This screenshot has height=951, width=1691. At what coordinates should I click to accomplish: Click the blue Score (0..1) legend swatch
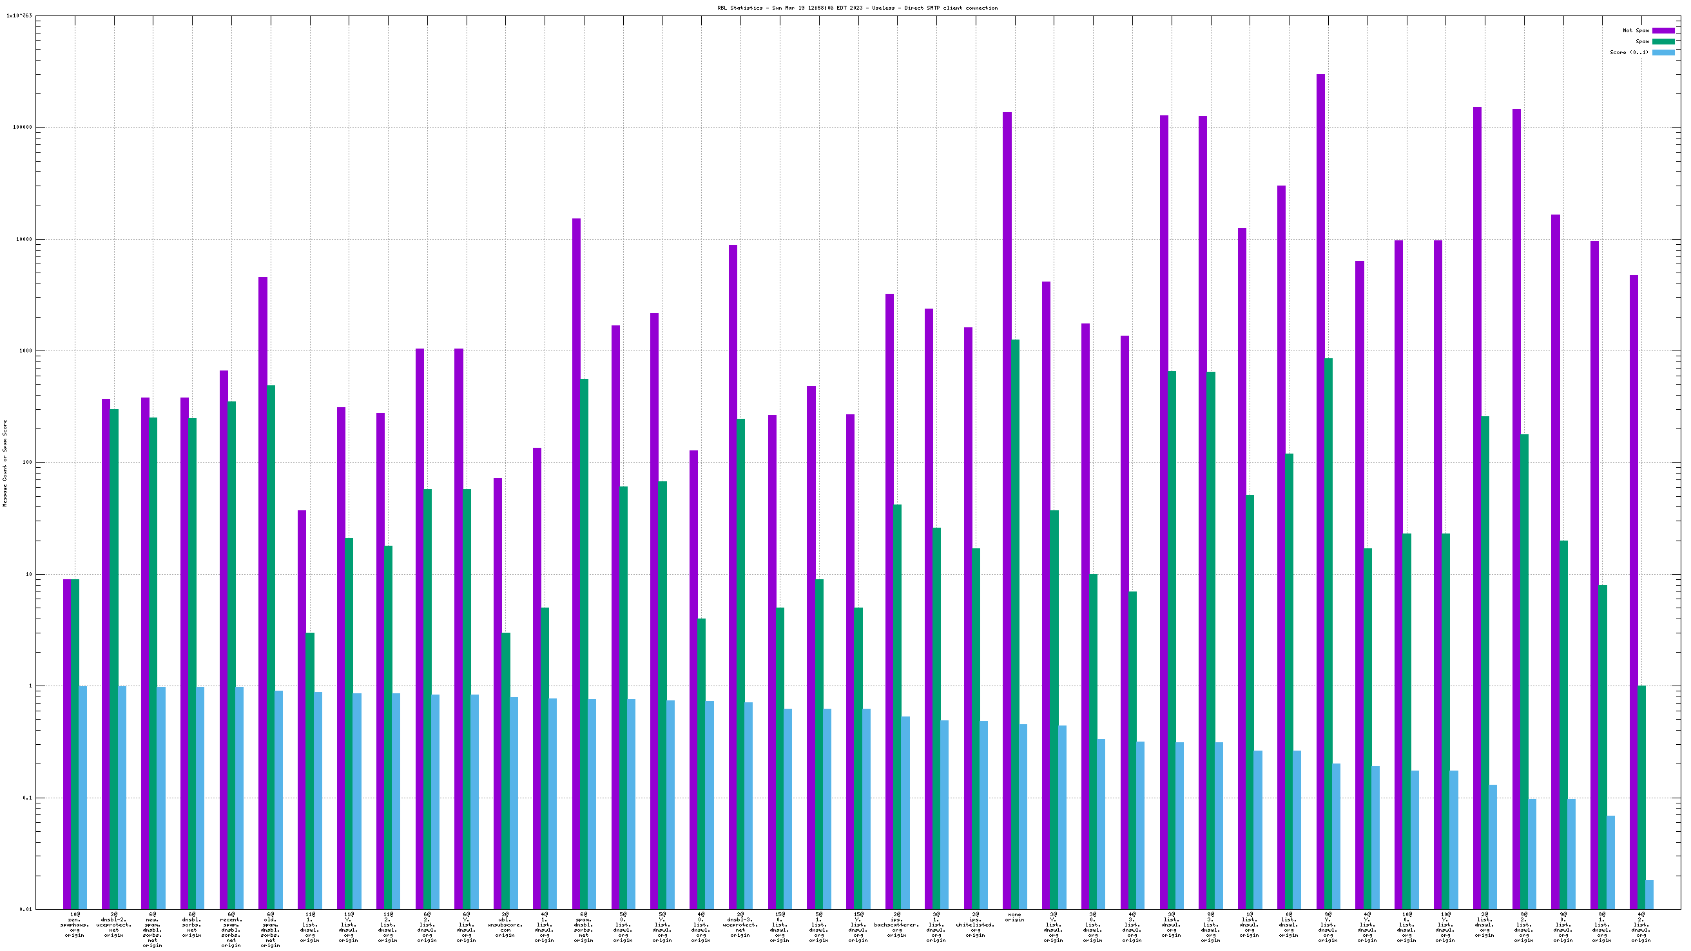(x=1663, y=52)
